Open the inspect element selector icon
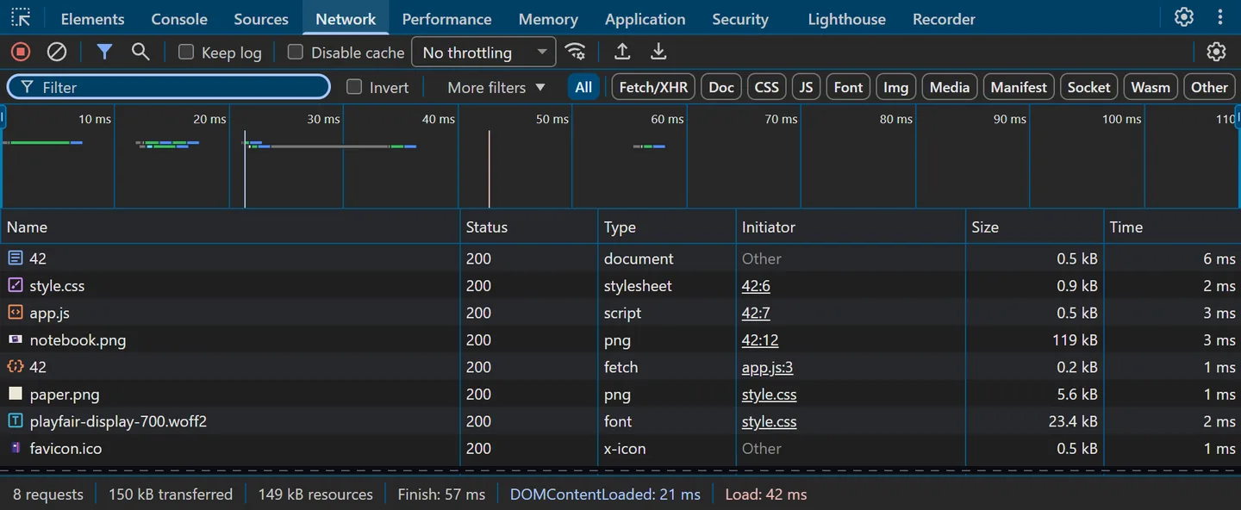1241x510 pixels. pos(21,17)
